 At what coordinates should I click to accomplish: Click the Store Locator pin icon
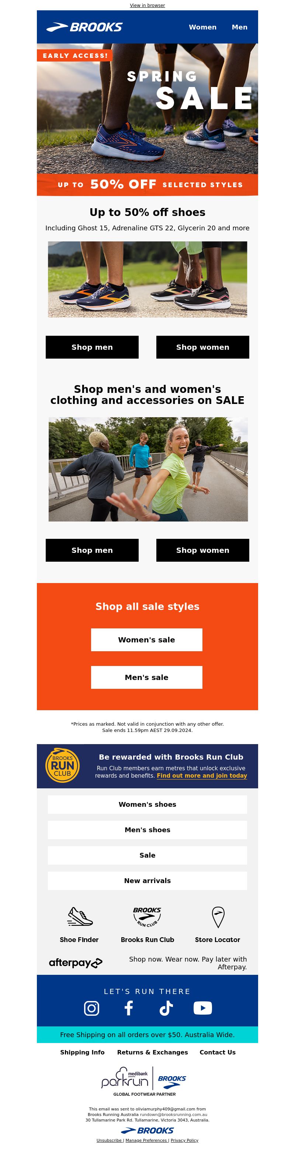point(218,917)
